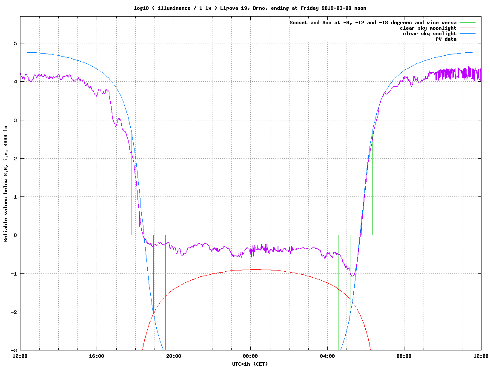Screen dimensions: 490x367
Task: Click the x-axis tick label 20:00
Action: (174, 356)
